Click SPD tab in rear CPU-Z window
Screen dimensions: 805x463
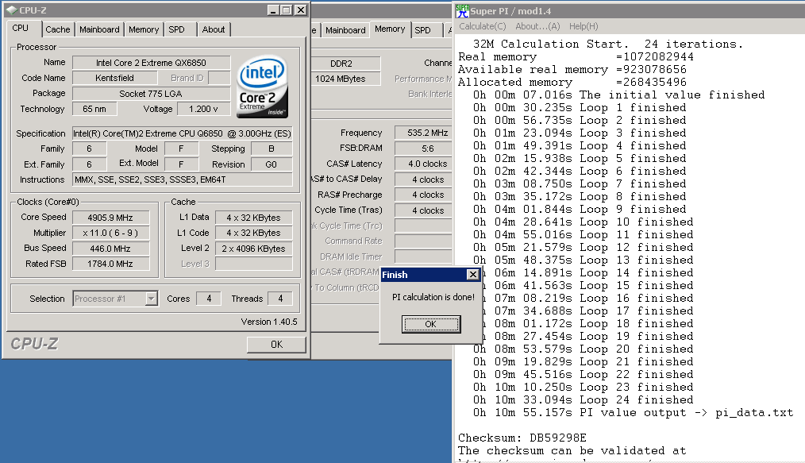(x=423, y=30)
